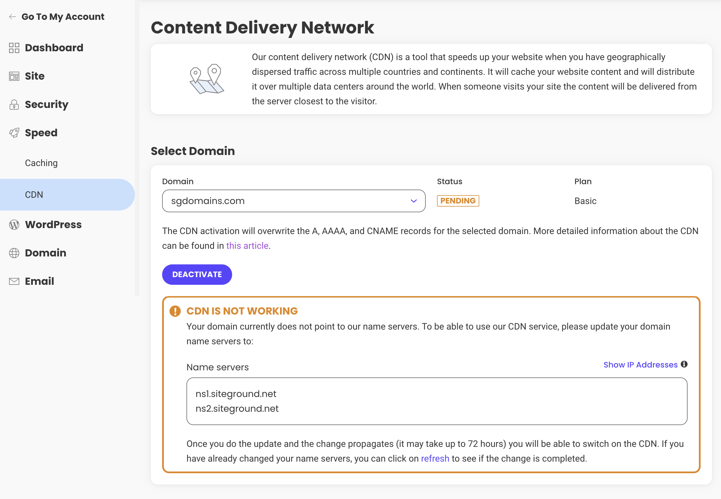Click the Speed rocket icon
Screen dimensions: 721x499
click(x=14, y=133)
